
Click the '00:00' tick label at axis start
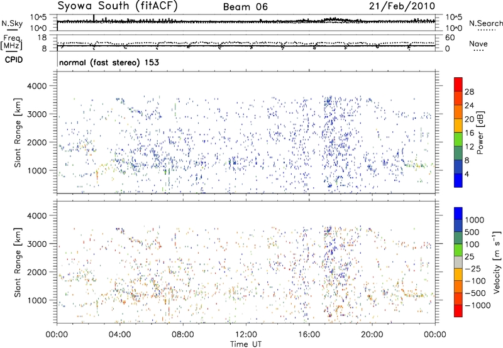[x=57, y=335]
